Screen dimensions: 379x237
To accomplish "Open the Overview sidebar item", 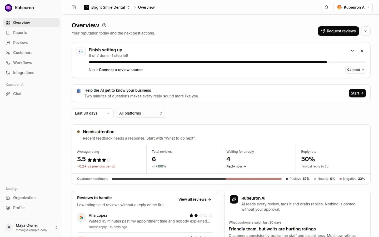I will pyautogui.click(x=31, y=23).
